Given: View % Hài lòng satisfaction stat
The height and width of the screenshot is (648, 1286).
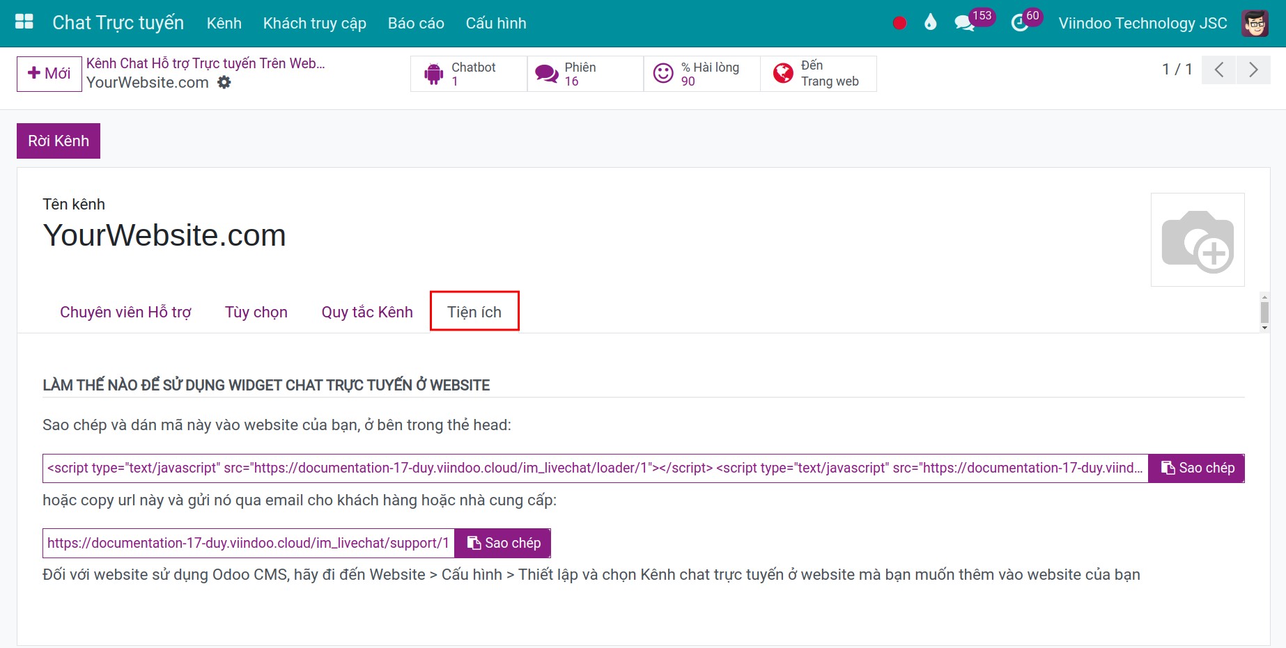Looking at the screenshot, I should click(x=701, y=74).
